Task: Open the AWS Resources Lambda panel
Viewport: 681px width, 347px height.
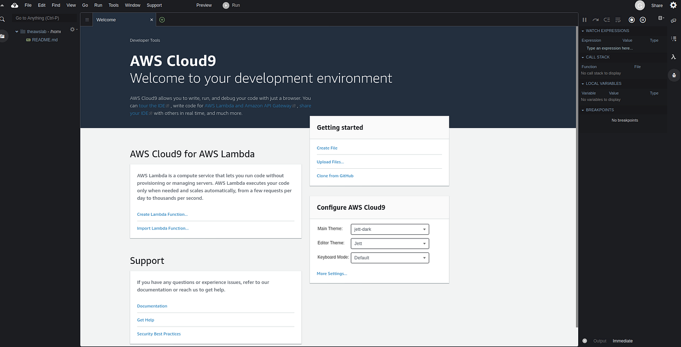Action: [673, 57]
